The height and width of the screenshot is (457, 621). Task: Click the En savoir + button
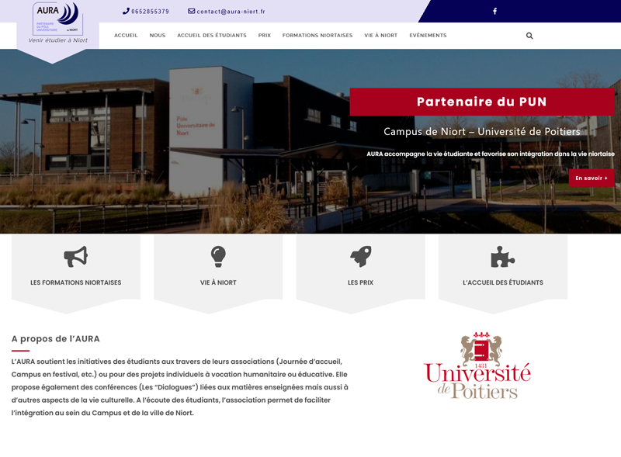[x=592, y=178]
